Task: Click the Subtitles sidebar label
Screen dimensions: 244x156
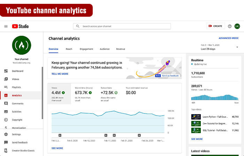Action: [17, 111]
